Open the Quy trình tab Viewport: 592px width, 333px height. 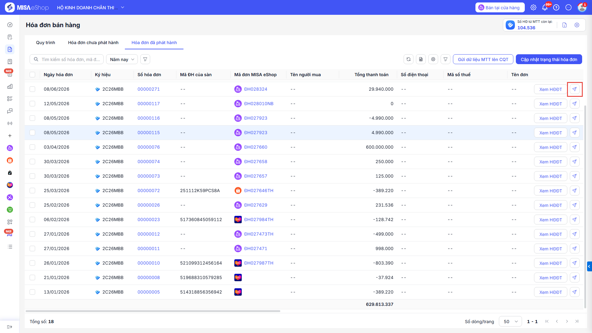(46, 43)
